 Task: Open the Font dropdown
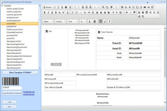pos(73,22)
